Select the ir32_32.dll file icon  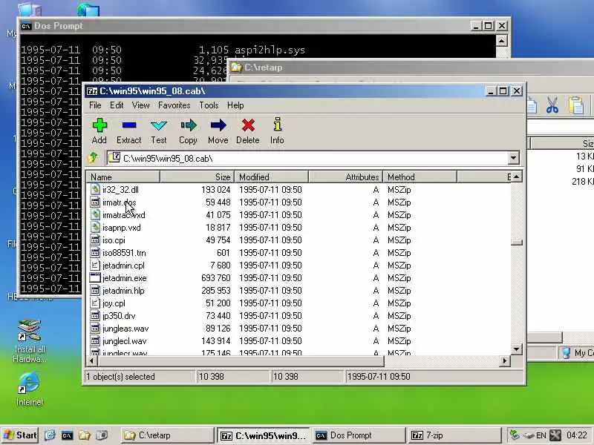(95, 189)
